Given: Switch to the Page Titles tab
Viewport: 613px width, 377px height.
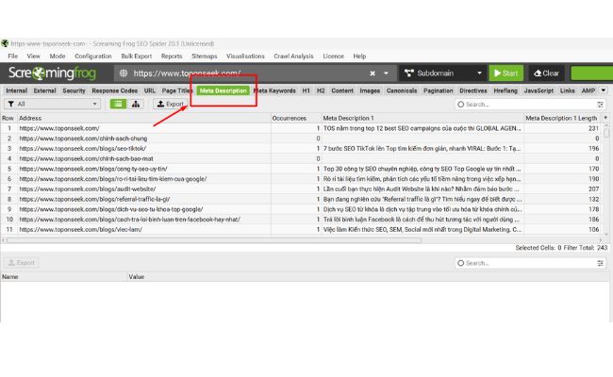Looking at the screenshot, I should pyautogui.click(x=177, y=90).
